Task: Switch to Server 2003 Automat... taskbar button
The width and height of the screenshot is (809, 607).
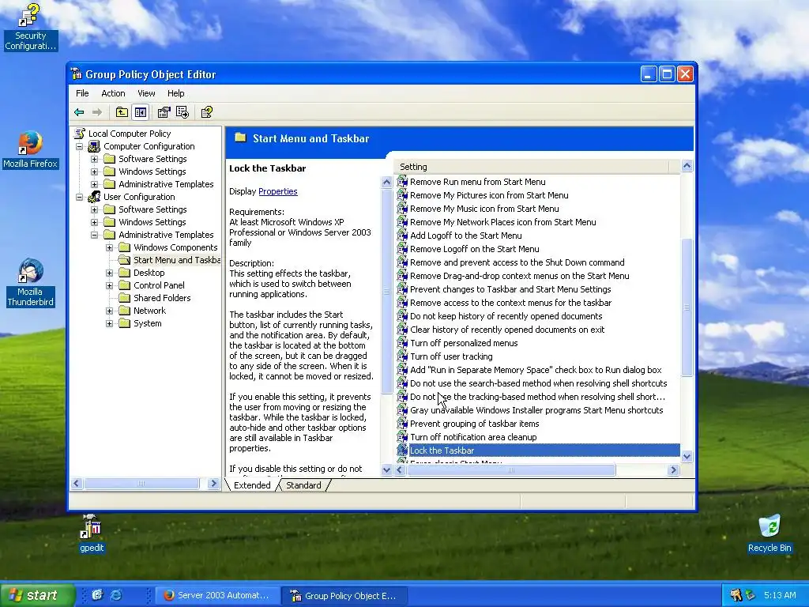Action: click(217, 595)
